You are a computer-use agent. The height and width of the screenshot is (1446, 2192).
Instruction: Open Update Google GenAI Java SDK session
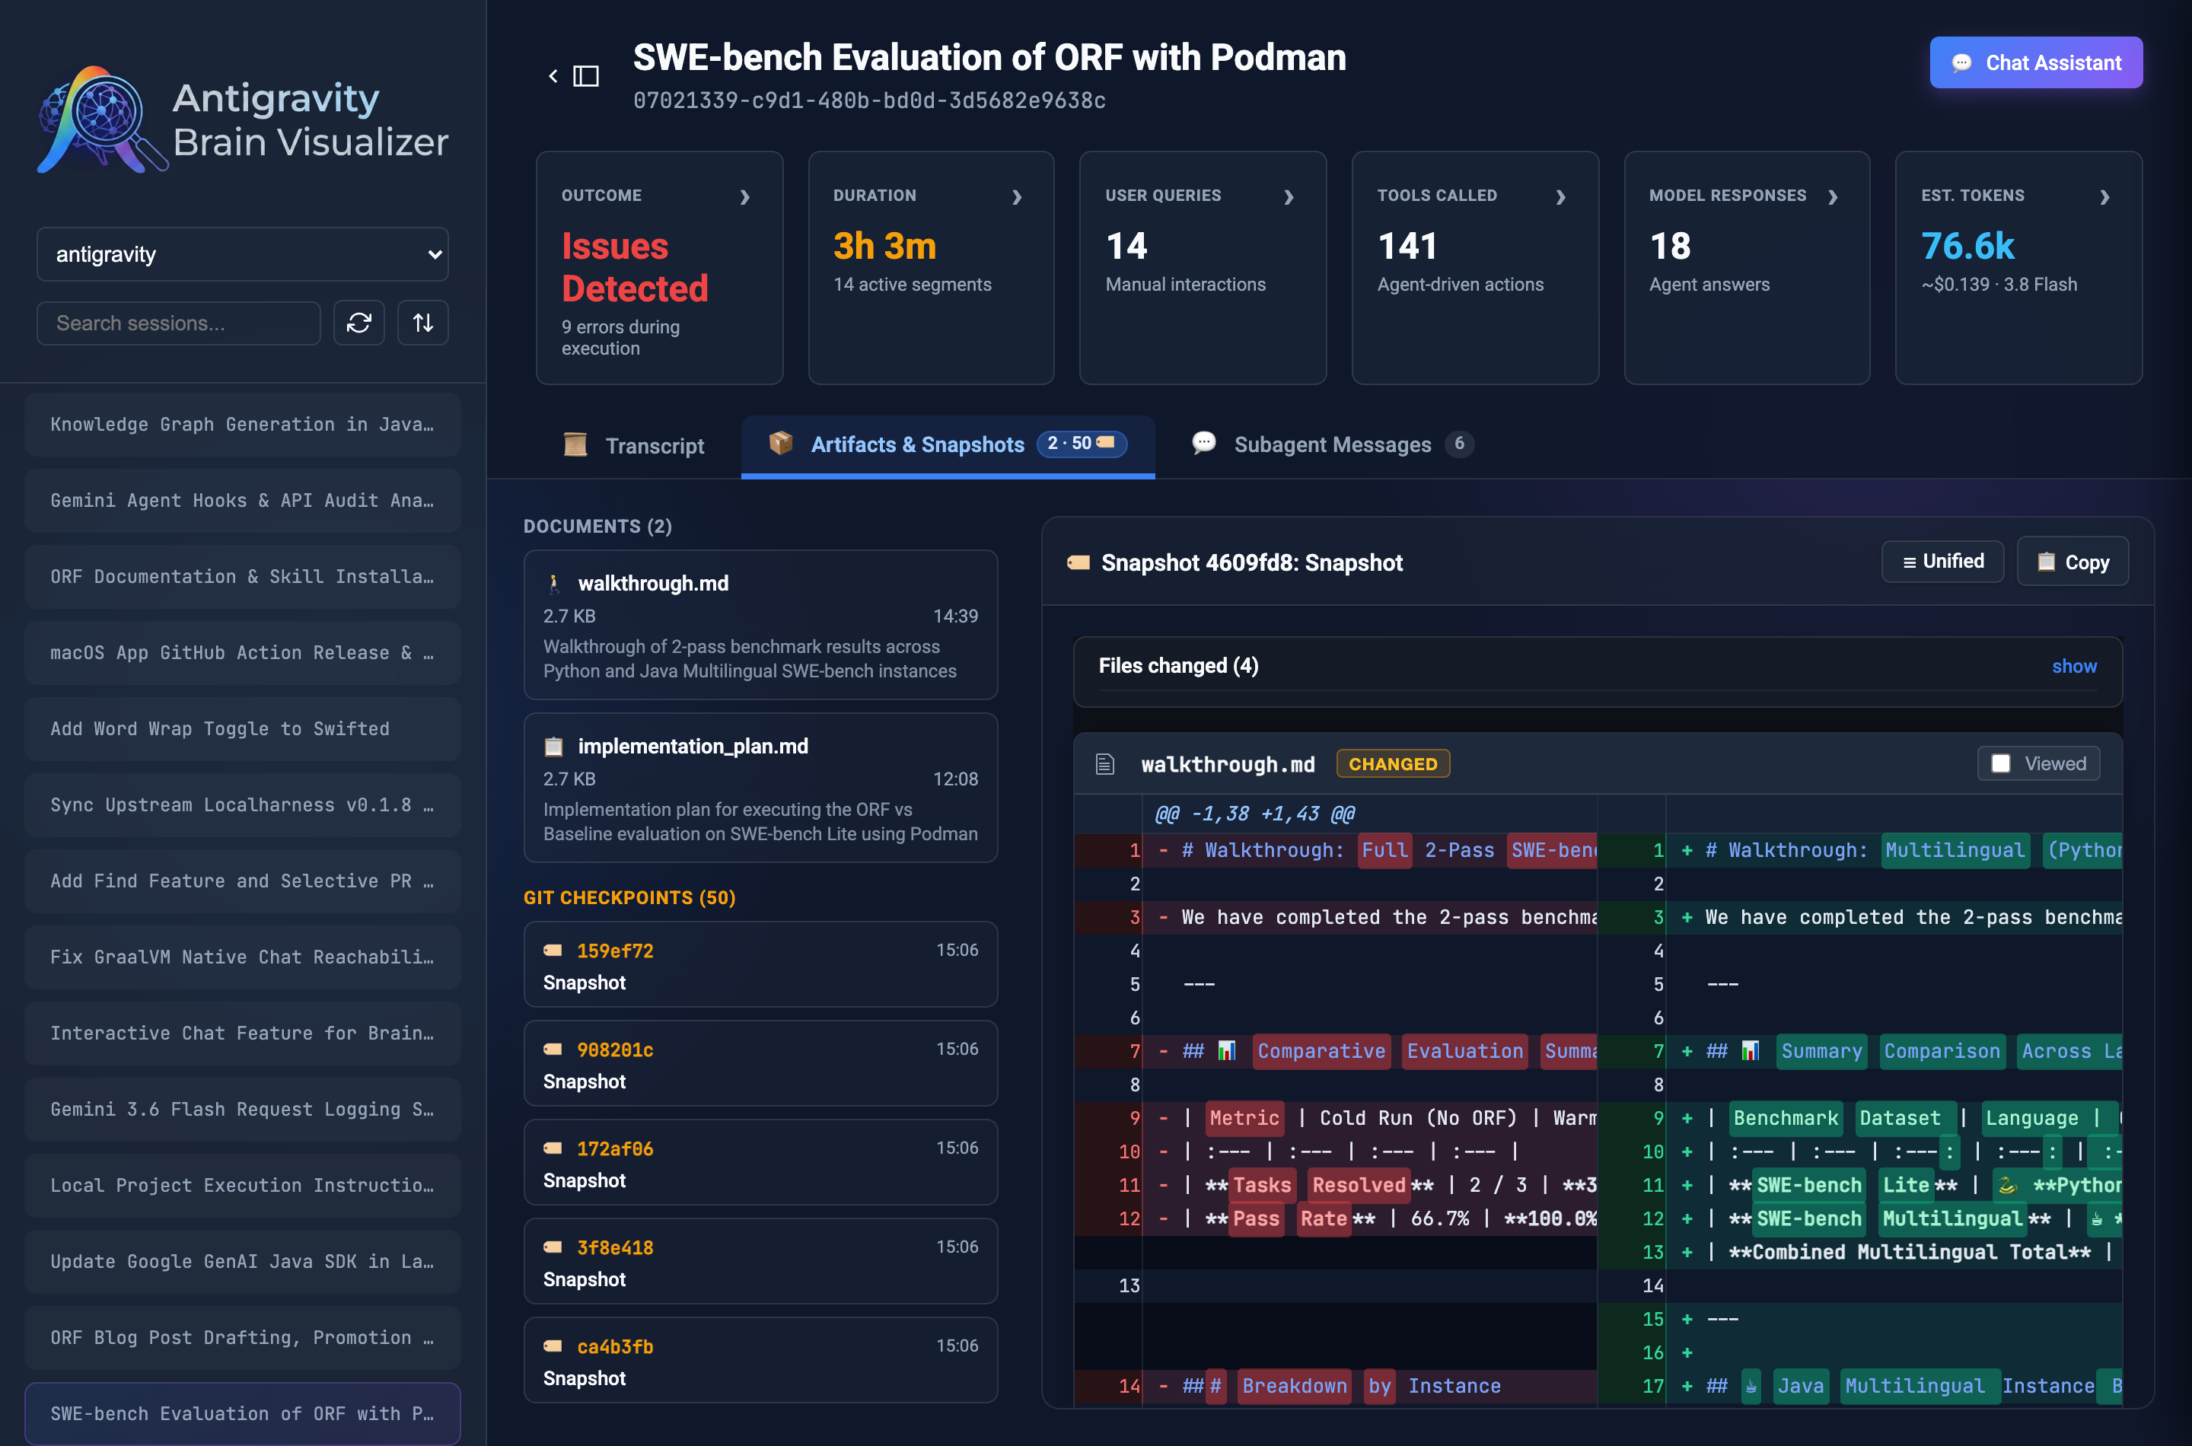(x=243, y=1262)
